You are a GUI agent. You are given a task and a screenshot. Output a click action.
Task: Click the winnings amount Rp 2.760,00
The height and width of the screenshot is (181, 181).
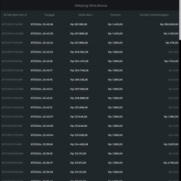(x=171, y=163)
